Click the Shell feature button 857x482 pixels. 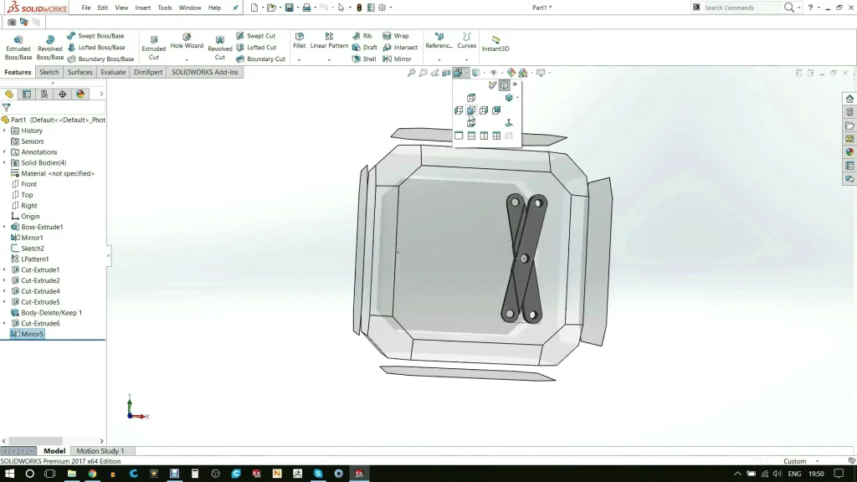[364, 59]
